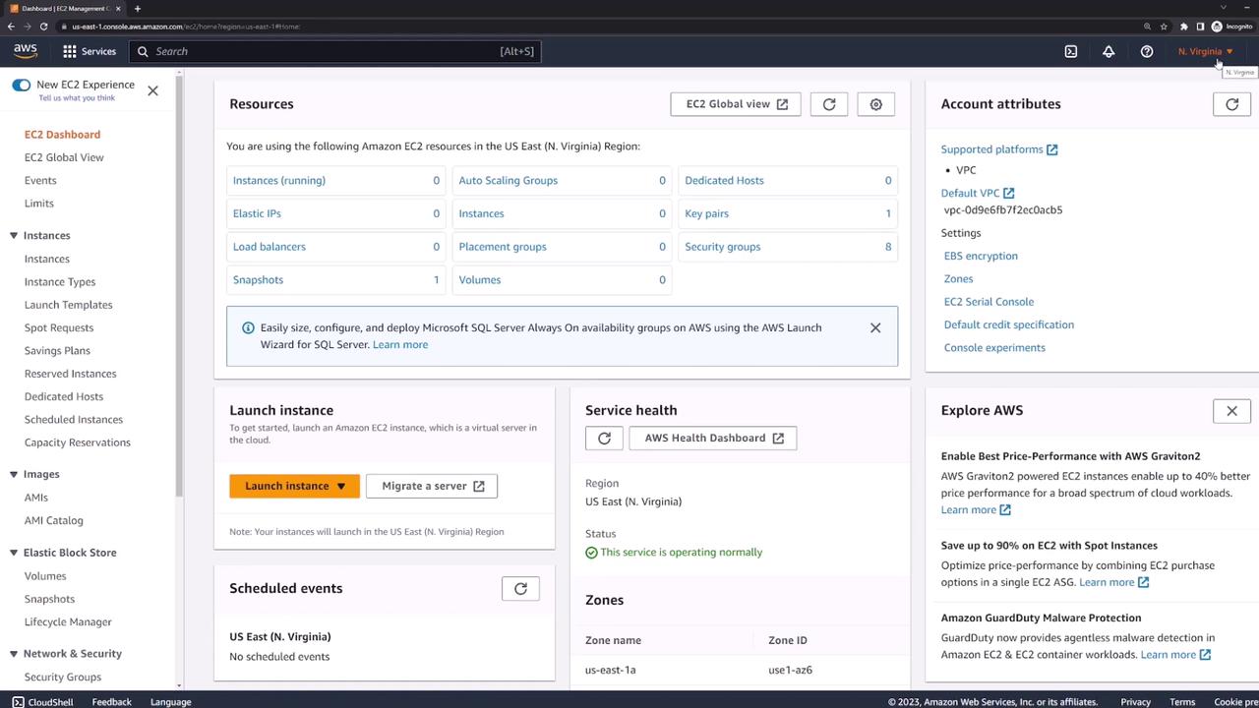
Task: Click the AWS logo home icon
Action: [x=26, y=51]
